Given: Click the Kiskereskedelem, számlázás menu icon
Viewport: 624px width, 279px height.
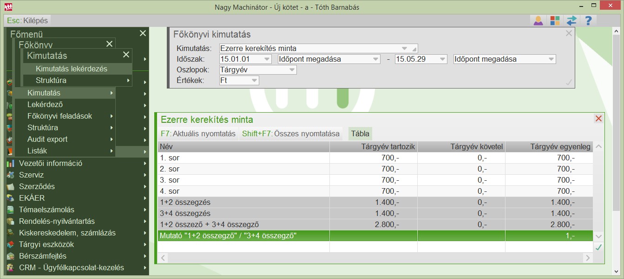Looking at the screenshot, I should tap(10, 233).
